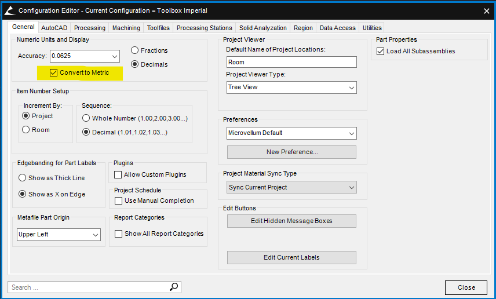Select the Fractions radio button
The image size is (496, 299).
pos(135,50)
